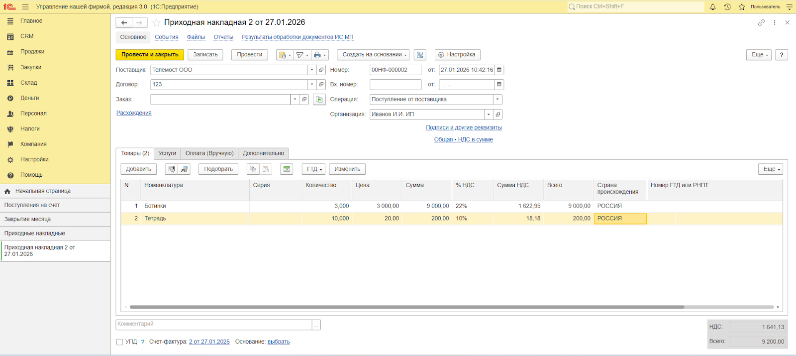Switch to События section
This screenshot has height=356, width=796.
coord(166,37)
